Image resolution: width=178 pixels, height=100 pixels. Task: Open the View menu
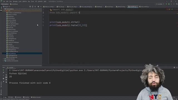[11, 1]
